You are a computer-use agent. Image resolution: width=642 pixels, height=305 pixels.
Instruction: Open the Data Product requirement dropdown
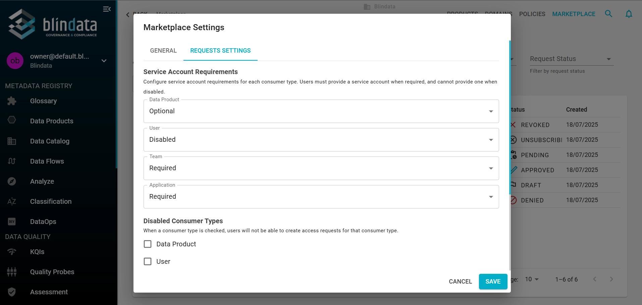(x=321, y=111)
